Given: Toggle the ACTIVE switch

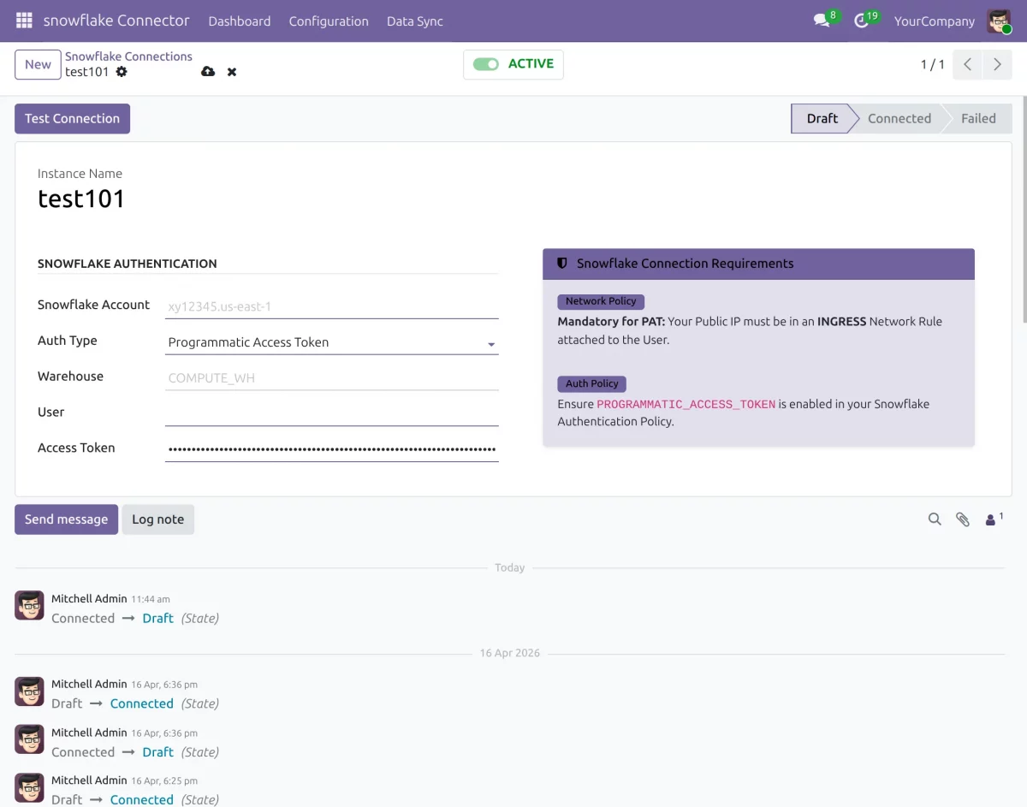Looking at the screenshot, I should pos(486,64).
